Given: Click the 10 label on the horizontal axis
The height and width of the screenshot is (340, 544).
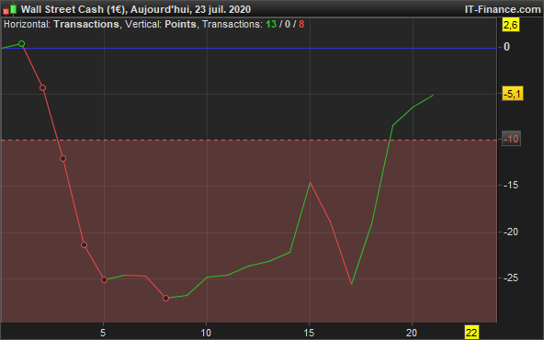Looking at the screenshot, I should coord(206,333).
